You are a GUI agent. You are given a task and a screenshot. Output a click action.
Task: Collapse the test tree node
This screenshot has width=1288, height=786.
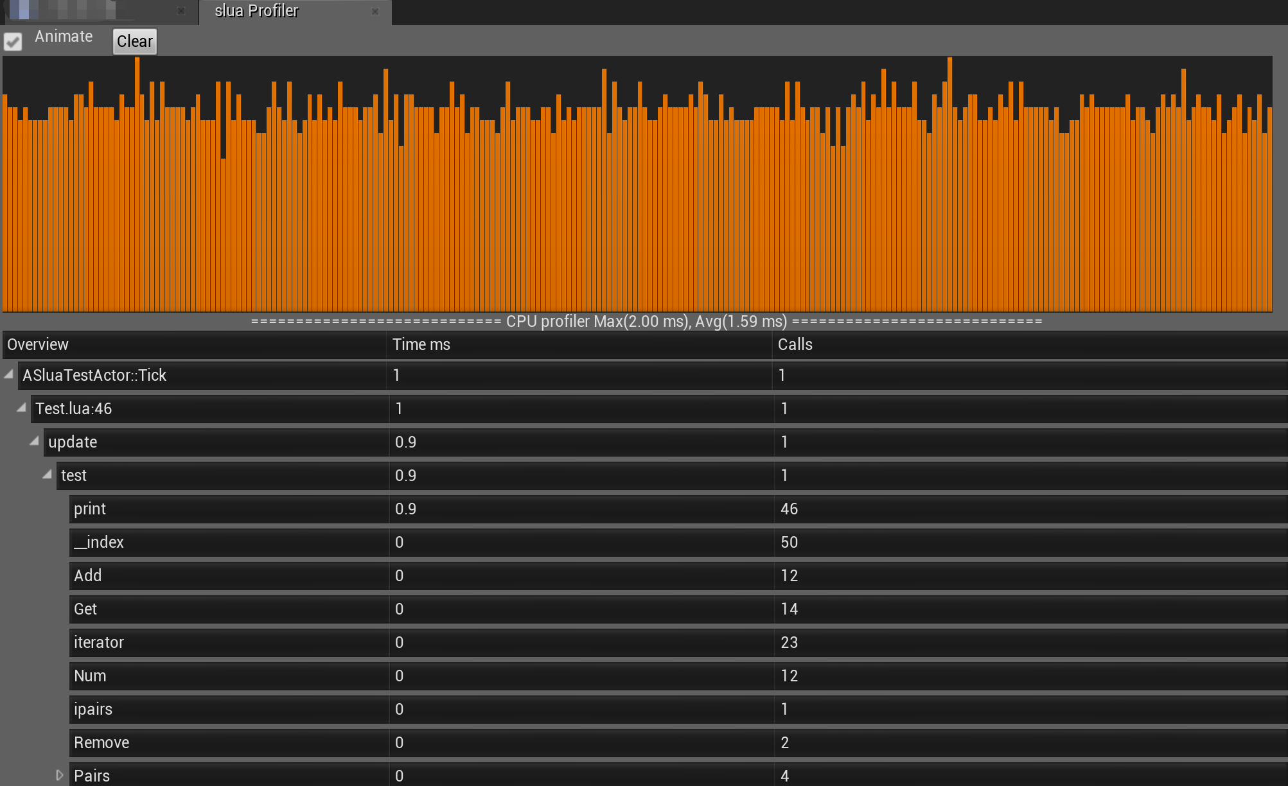coord(48,475)
